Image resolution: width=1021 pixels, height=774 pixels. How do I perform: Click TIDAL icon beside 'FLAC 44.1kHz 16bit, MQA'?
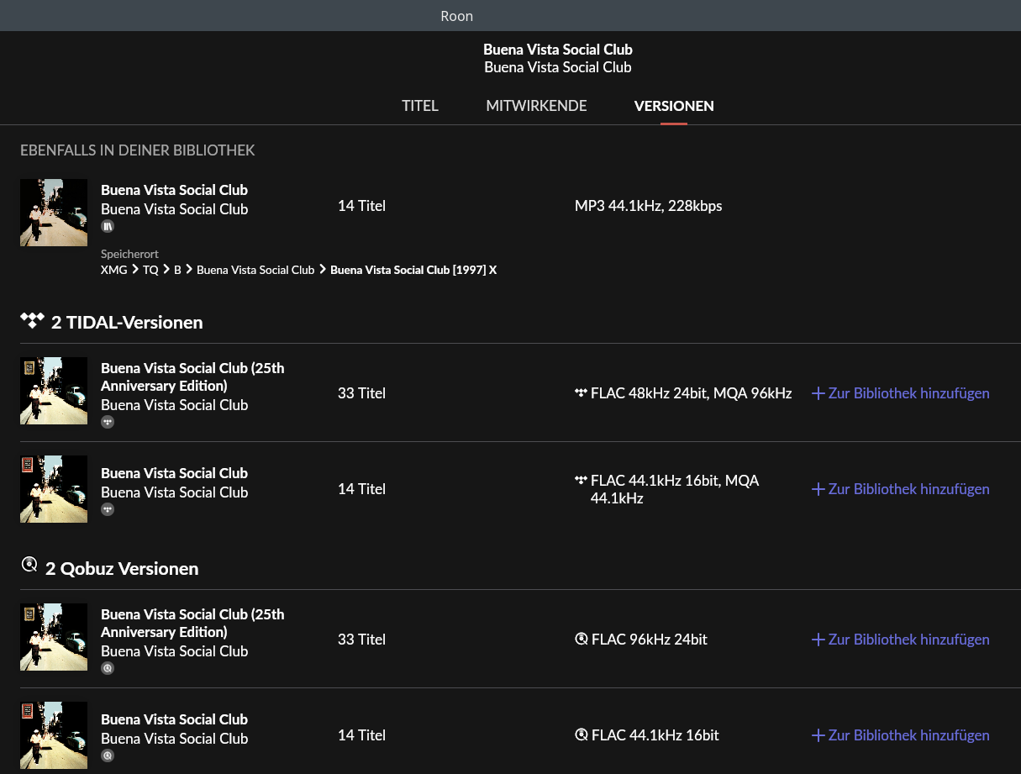581,481
